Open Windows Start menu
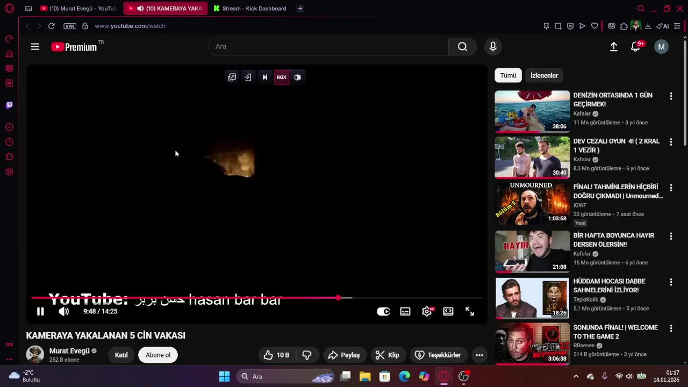Screen dimensions: 688x387 pos(225,376)
